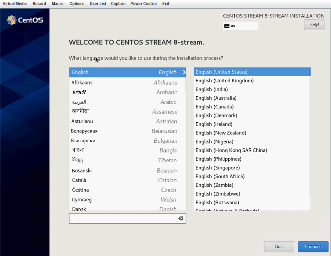Select the Arabic language row
The width and height of the screenshot is (331, 256).
click(x=127, y=102)
